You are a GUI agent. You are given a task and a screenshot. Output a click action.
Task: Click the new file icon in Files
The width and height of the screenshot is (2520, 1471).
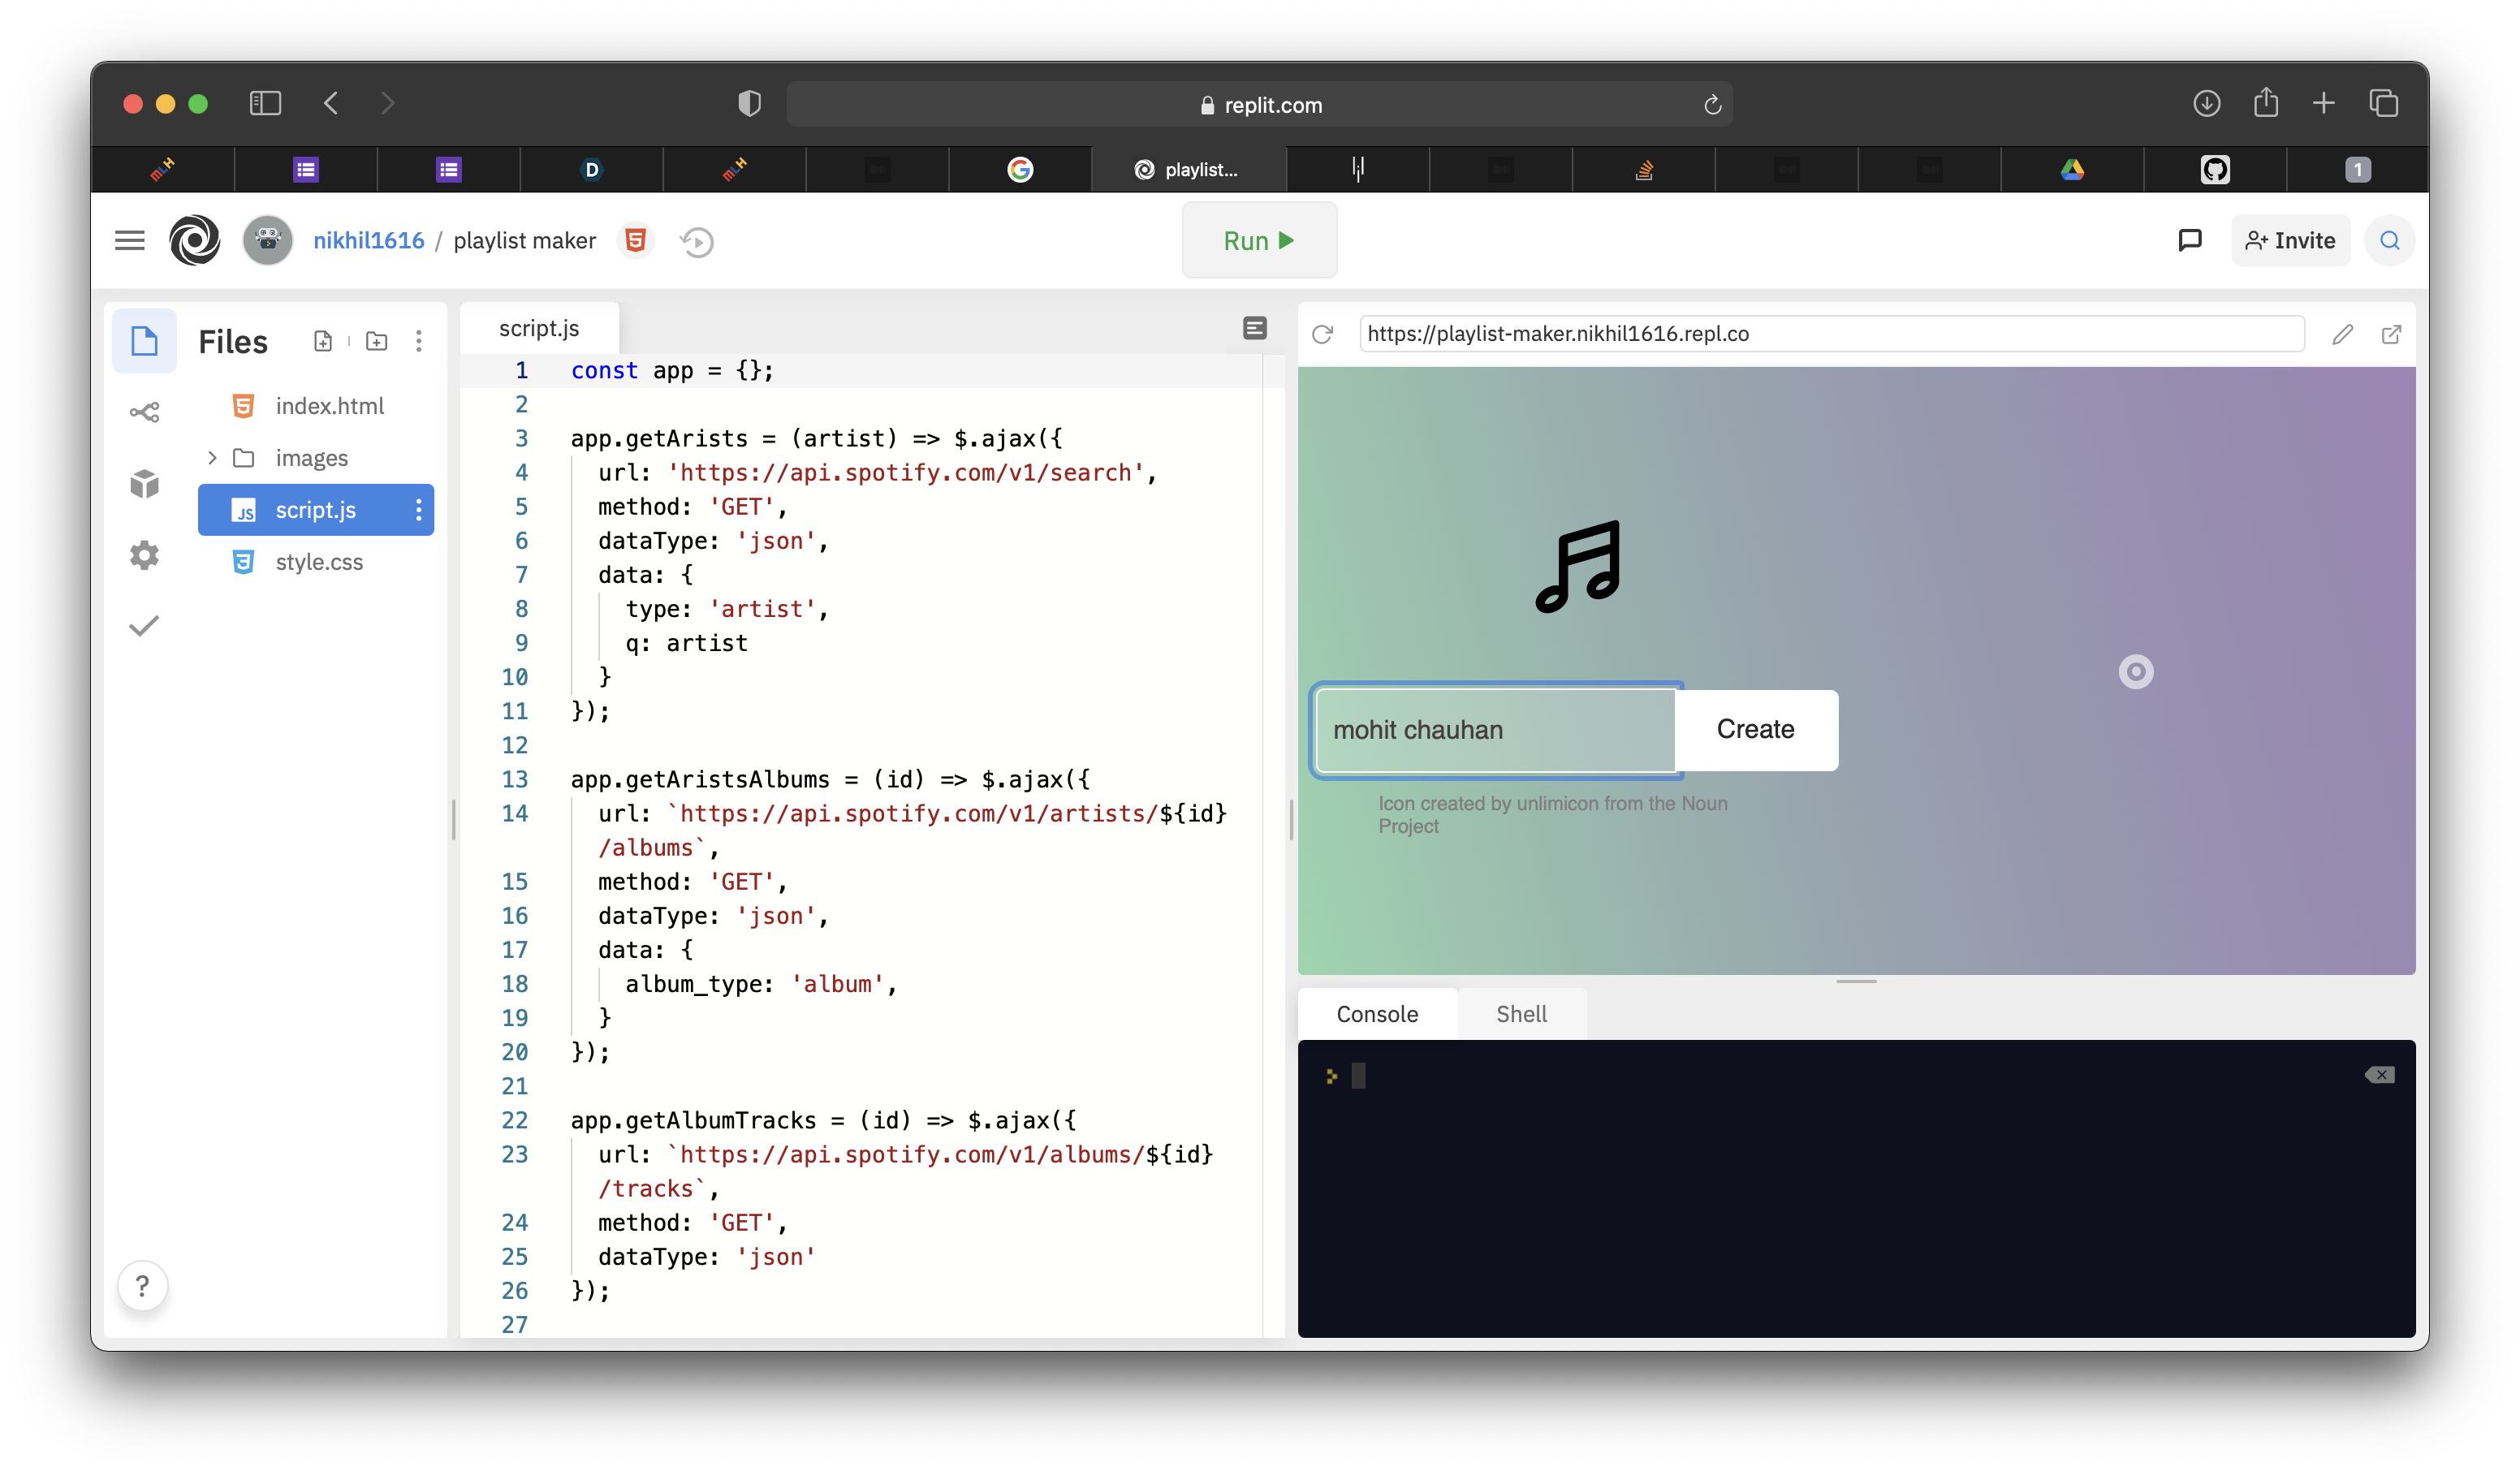(322, 341)
